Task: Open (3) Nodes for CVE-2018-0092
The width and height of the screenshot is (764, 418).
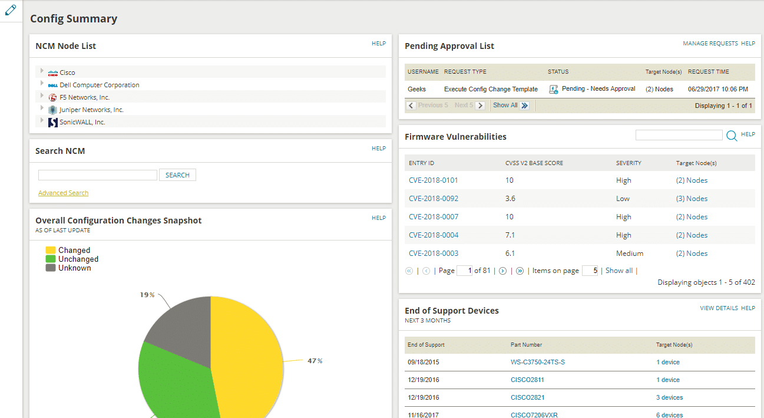Action: pyautogui.click(x=692, y=199)
